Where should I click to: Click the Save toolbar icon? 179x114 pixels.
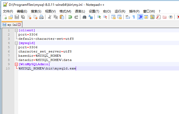click(17, 17)
